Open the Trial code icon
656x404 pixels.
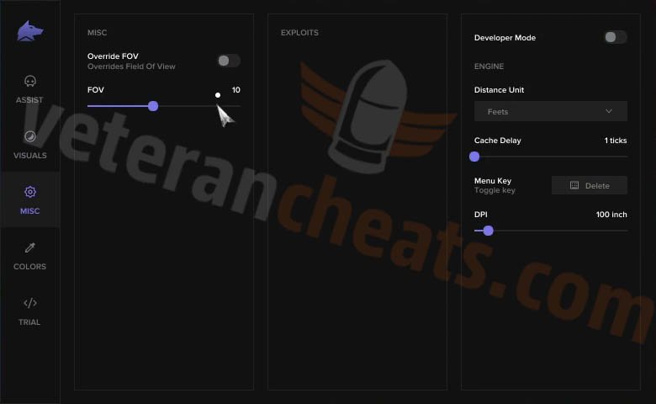point(30,303)
